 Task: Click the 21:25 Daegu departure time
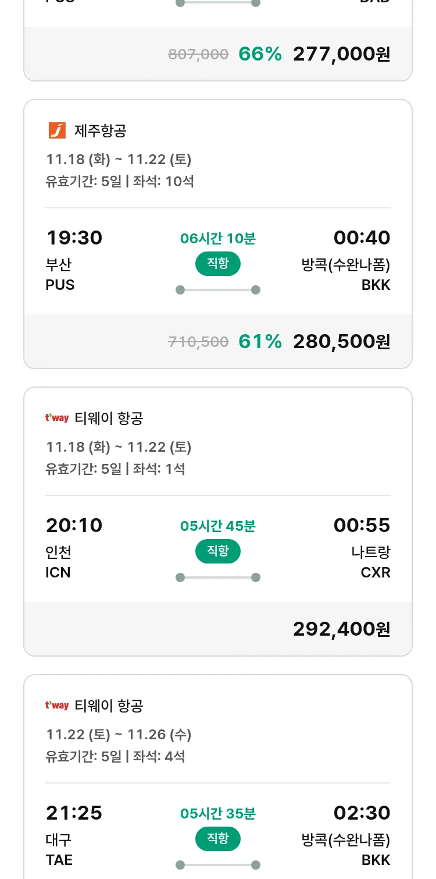click(74, 813)
